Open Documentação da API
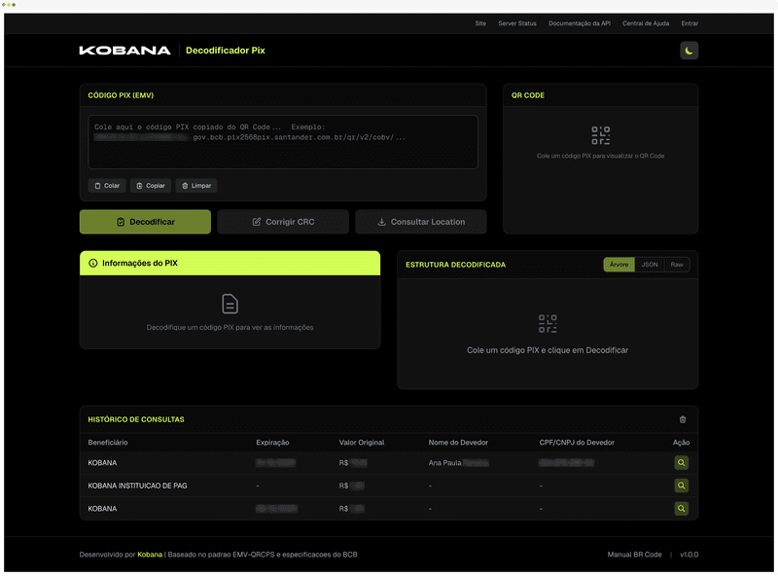 [582, 22]
